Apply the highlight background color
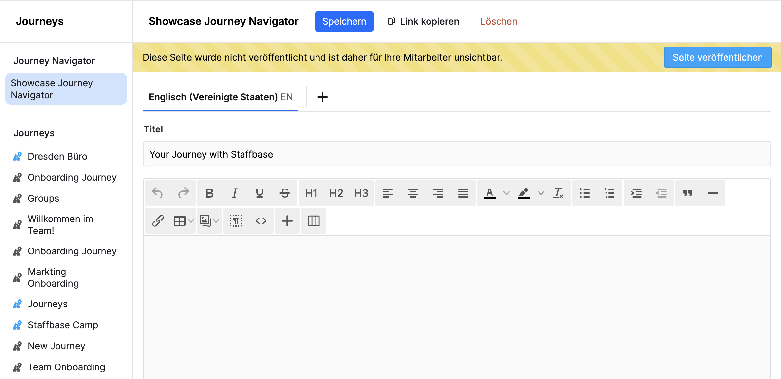Viewport: 781px width, 379px height. [524, 193]
